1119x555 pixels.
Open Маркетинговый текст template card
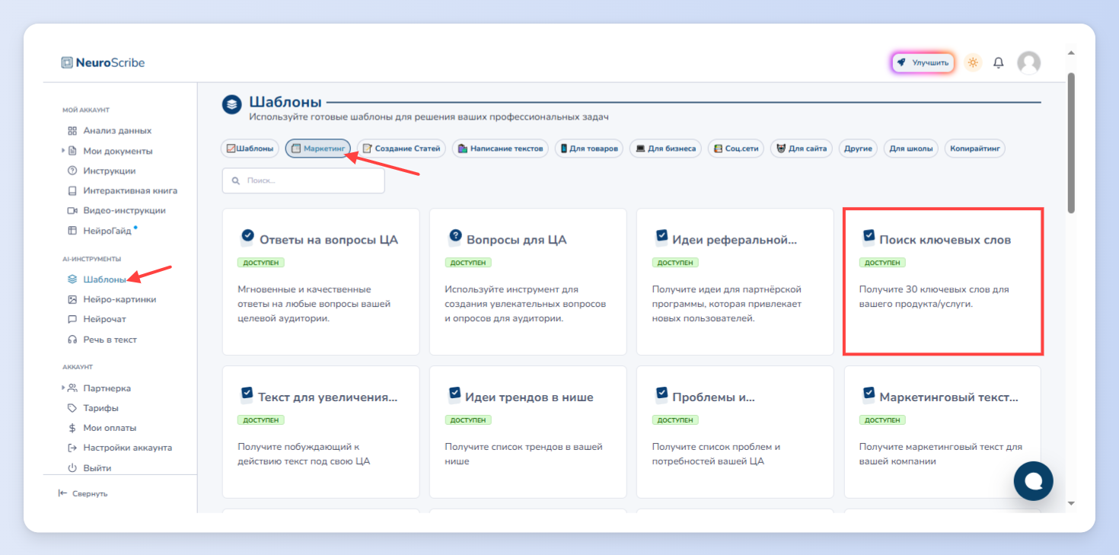click(x=942, y=432)
